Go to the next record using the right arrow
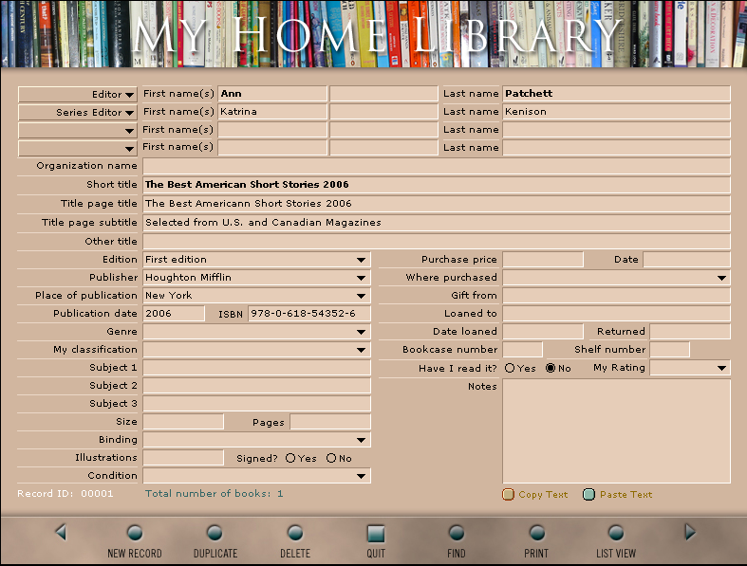This screenshot has height=566, width=747. click(x=690, y=532)
